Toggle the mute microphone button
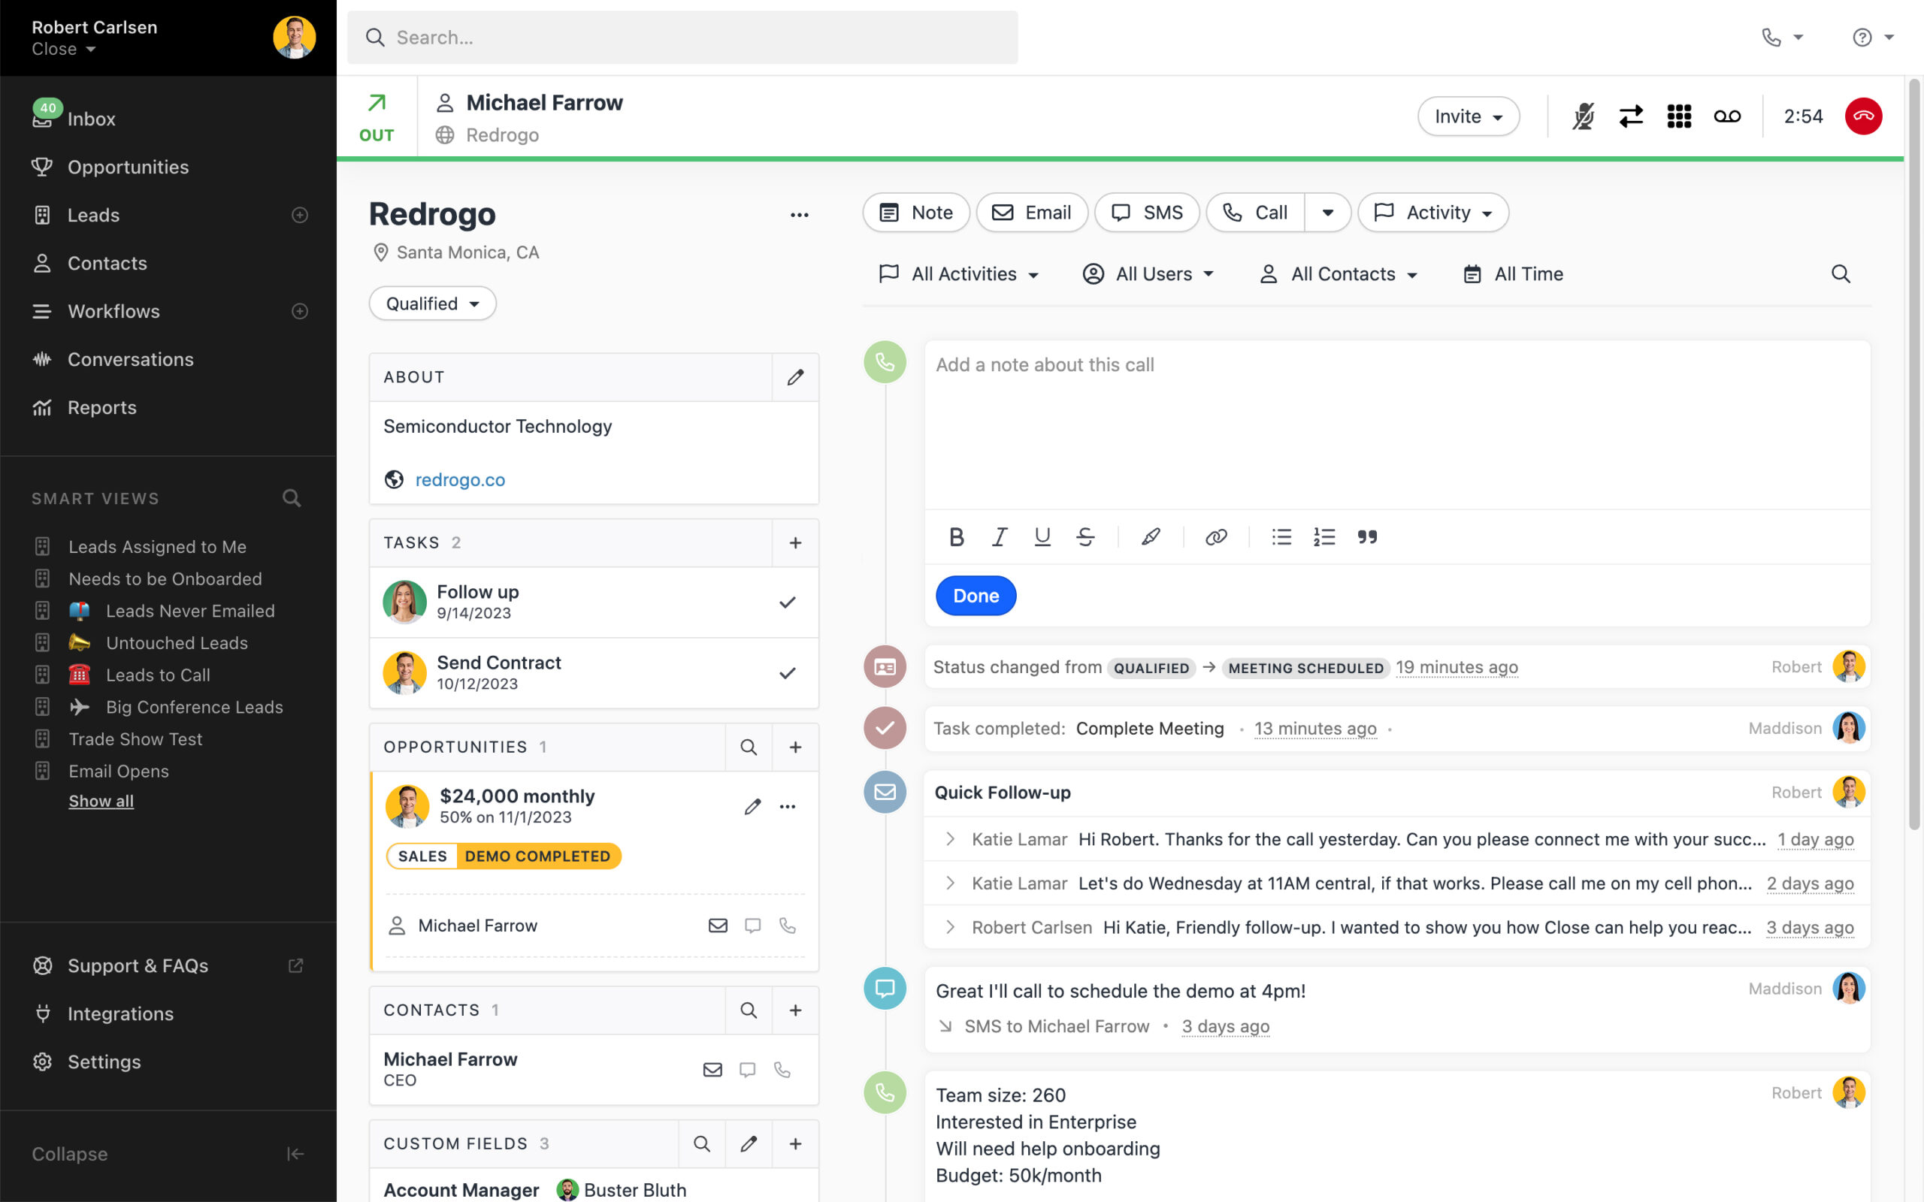This screenshot has height=1202, width=1924. tap(1584, 116)
